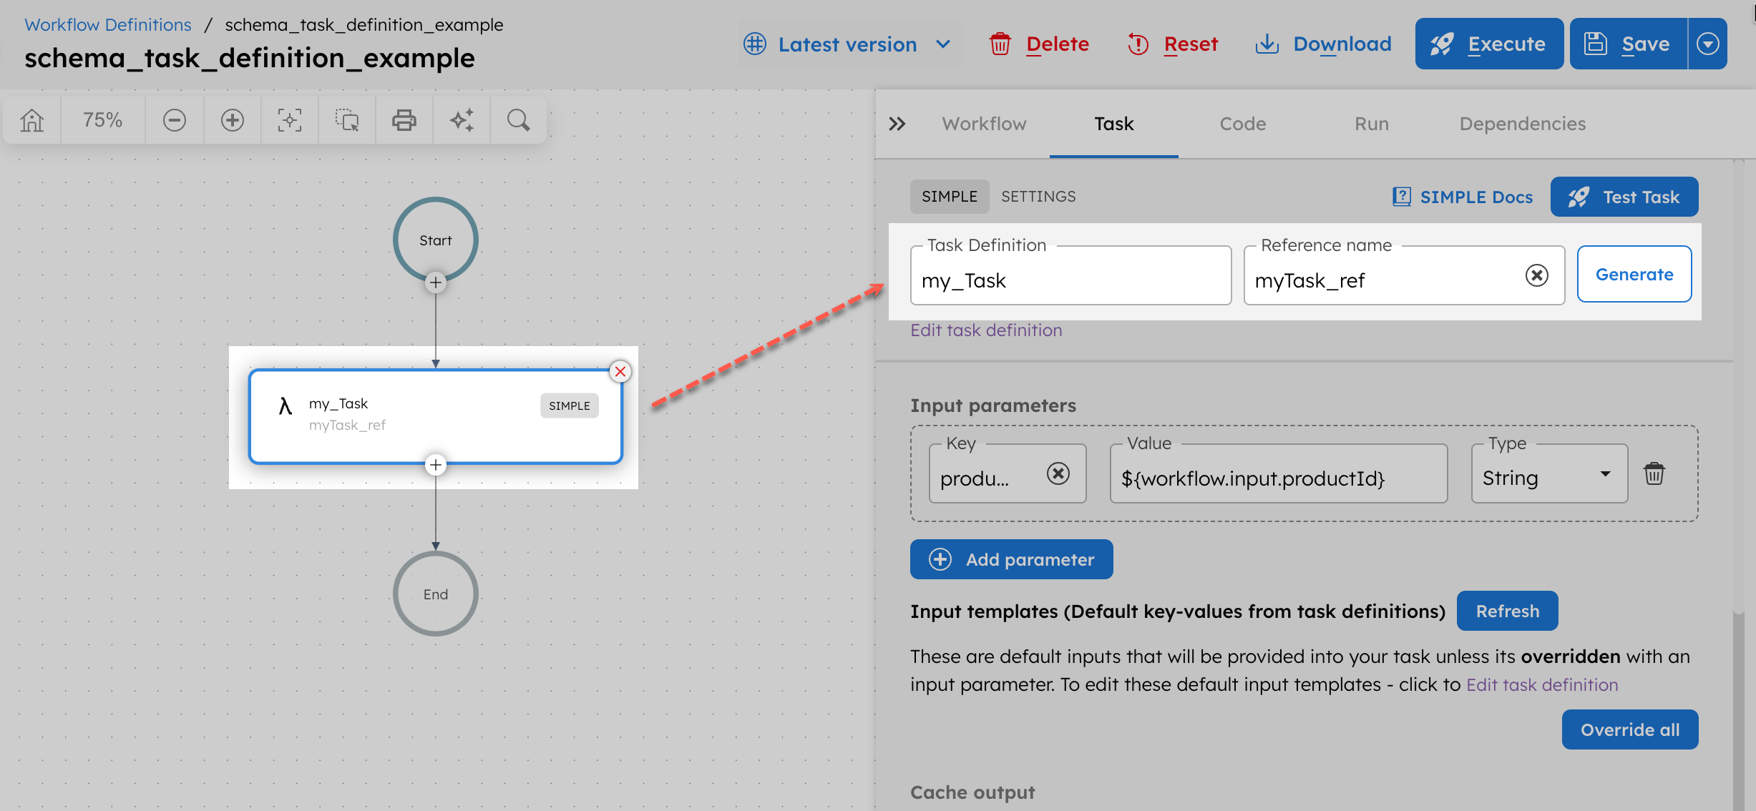Image resolution: width=1756 pixels, height=811 pixels.
Task: Switch to the Code tab
Action: click(x=1242, y=124)
